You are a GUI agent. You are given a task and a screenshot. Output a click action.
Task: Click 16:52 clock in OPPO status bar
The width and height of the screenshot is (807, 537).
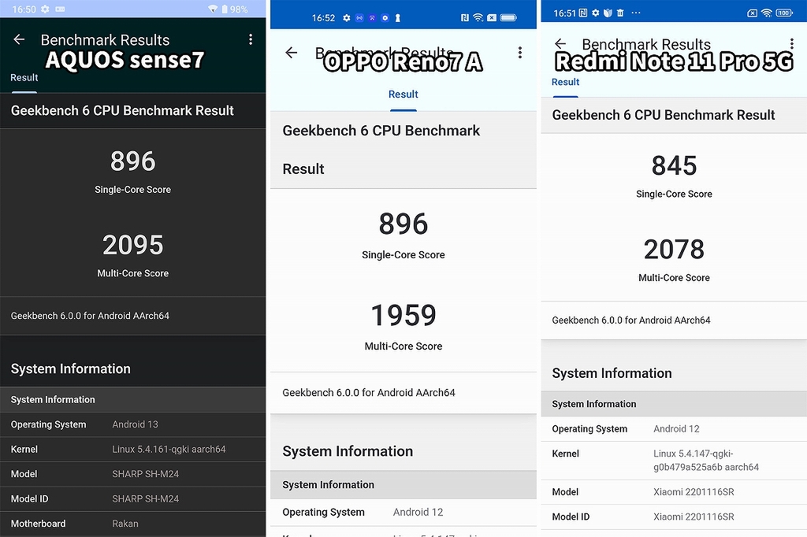[x=323, y=18]
